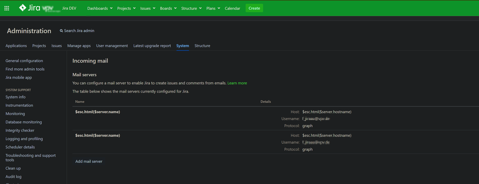The image size is (479, 184).
Task: Expand the Plans menu
Action: point(213,8)
